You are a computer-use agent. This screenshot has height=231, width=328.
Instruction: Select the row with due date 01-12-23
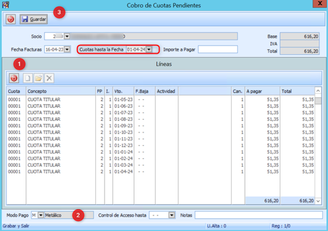[x=161, y=145]
